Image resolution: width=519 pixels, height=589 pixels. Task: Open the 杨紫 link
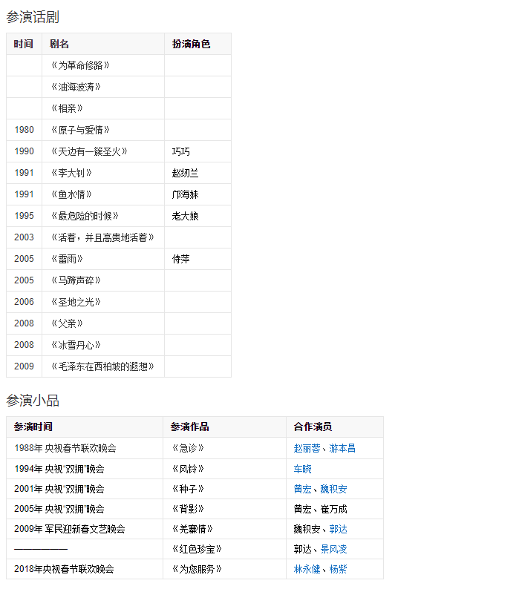(x=338, y=569)
